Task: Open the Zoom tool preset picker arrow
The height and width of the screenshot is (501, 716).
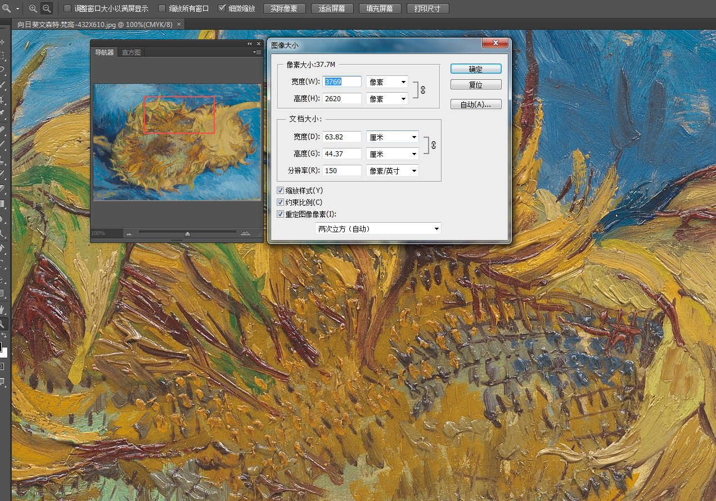Action: (17, 9)
